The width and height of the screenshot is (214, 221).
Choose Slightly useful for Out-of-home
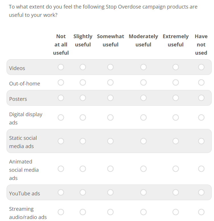pos(83,82)
